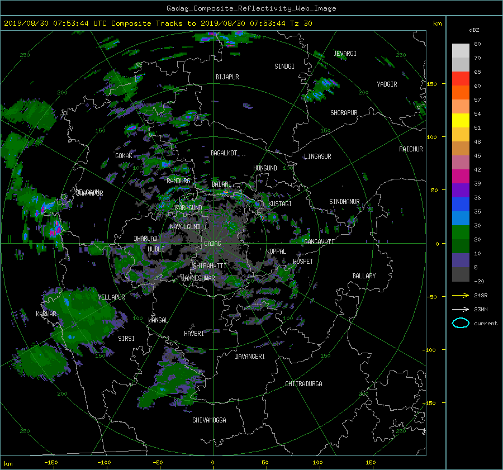503x470 pixels.
Task: Click the GANGAVATI city label
Action: pyautogui.click(x=319, y=242)
